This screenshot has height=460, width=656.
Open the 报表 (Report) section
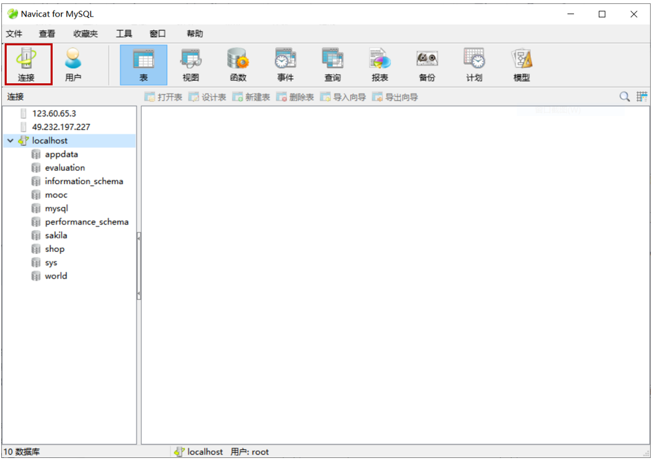click(380, 65)
